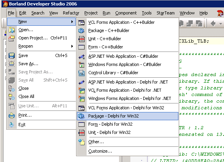Click the VCL Forms Delphi for .NET icon
The width and height of the screenshot is (224, 162).
[x=82, y=91]
